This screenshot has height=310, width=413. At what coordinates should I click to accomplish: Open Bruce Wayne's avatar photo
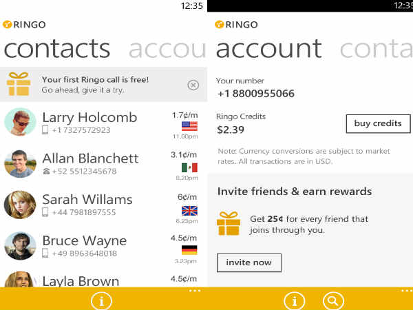point(20,246)
